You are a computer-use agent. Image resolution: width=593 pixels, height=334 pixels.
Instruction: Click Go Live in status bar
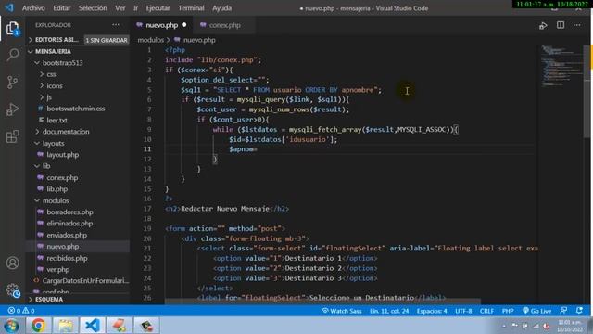[x=537, y=311]
